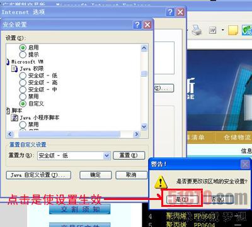Select Java permission 安全级 - 高
This screenshot has width=252, height=227.
(x=23, y=82)
